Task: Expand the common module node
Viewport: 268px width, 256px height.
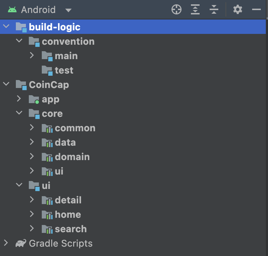Action: point(32,128)
